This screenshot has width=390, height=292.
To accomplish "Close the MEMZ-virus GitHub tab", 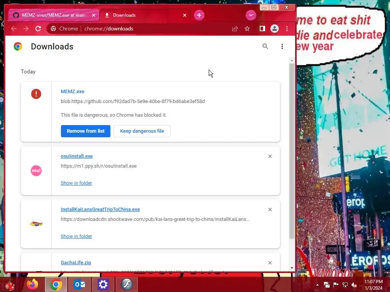I will tap(94, 15).
